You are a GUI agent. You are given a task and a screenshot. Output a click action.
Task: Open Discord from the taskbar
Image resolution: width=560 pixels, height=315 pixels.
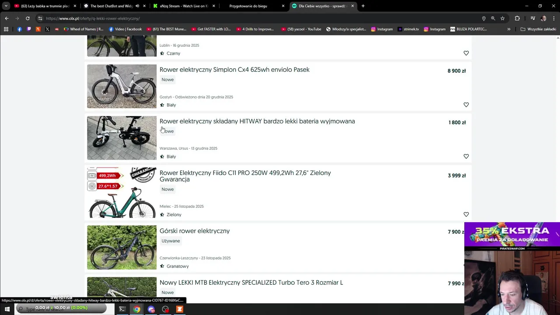[151, 309]
